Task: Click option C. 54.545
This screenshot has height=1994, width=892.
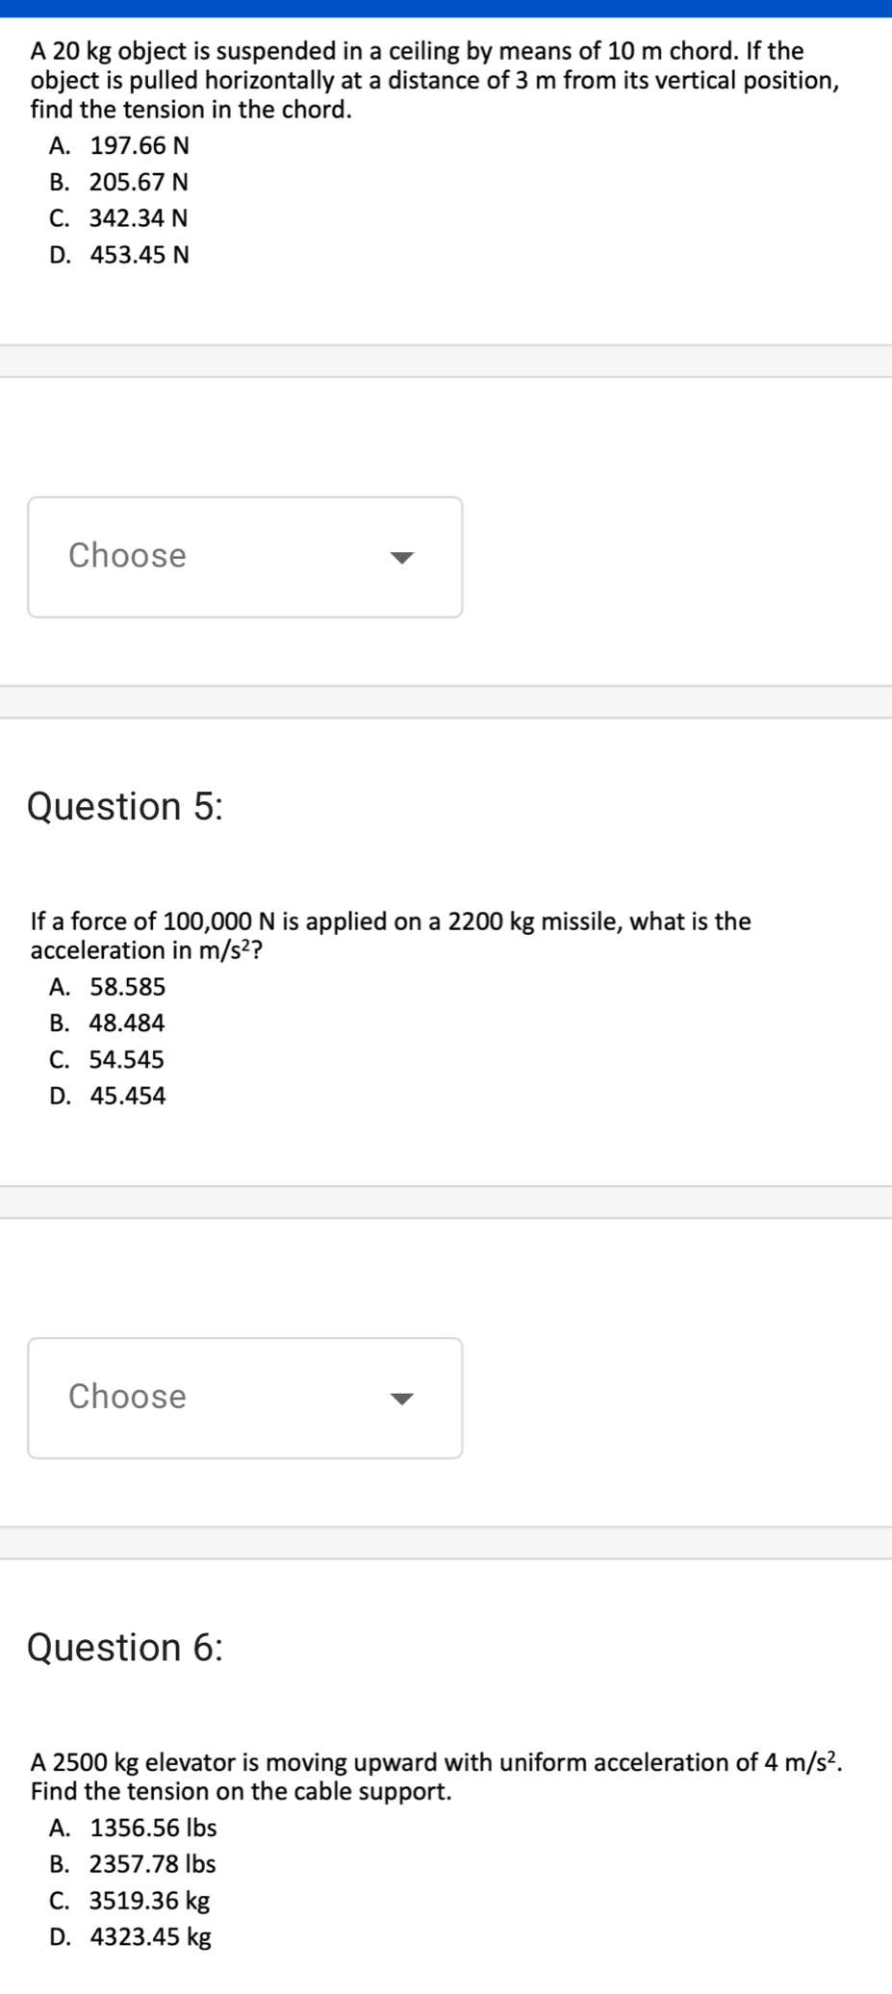Action: pyautogui.click(x=107, y=1059)
